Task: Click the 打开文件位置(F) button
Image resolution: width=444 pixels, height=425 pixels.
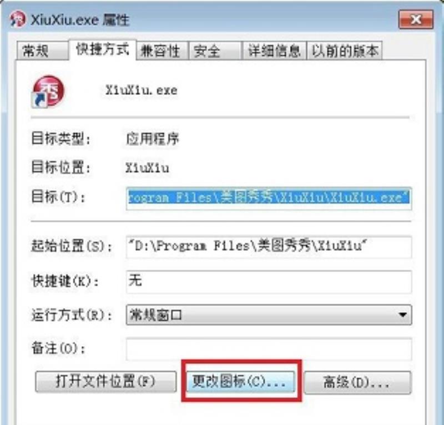Action: click(105, 382)
